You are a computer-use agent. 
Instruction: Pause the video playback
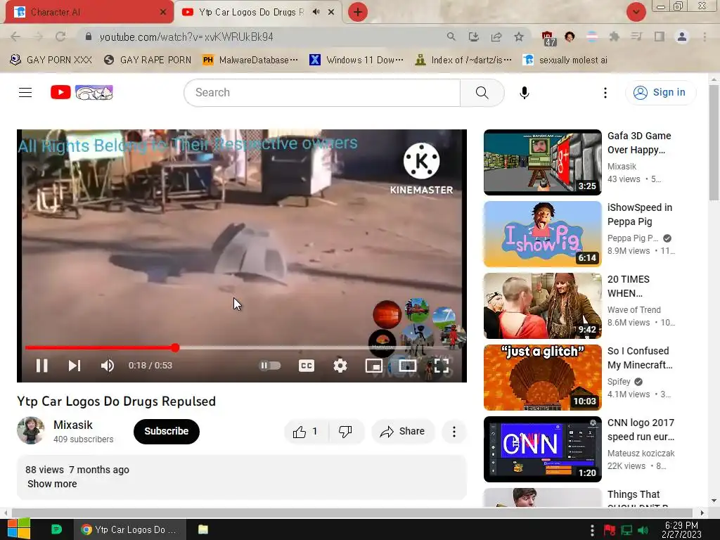click(41, 366)
